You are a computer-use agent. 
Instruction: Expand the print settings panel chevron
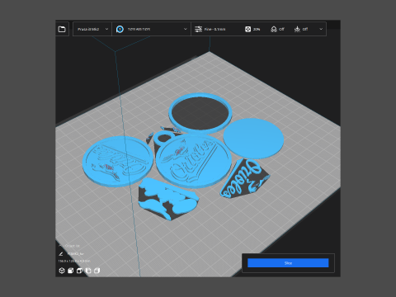[321, 29]
